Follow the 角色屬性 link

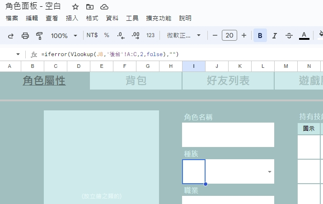point(44,81)
